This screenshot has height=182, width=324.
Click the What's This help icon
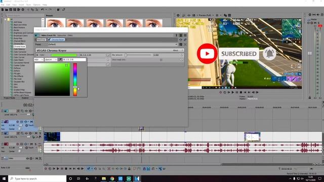coord(63,10)
